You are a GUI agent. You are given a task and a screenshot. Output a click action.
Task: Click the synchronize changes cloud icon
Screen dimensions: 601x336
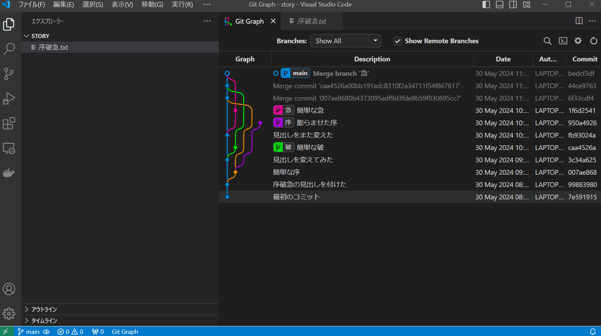pyautogui.click(x=47, y=331)
